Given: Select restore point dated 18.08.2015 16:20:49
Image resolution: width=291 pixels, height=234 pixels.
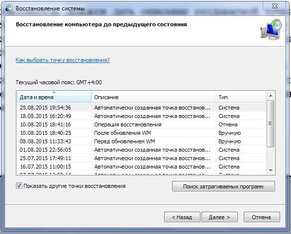Looking at the screenshot, I should pyautogui.click(x=141, y=116).
